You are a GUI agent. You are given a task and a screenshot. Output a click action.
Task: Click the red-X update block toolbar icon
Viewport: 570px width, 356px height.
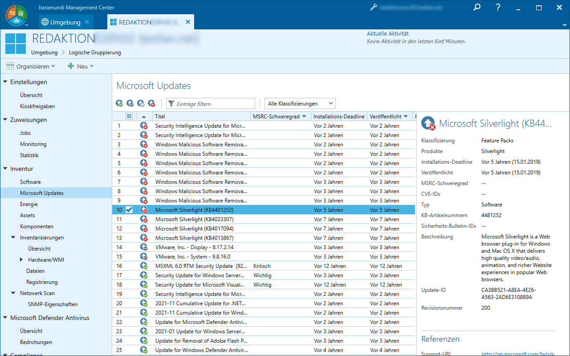click(151, 104)
